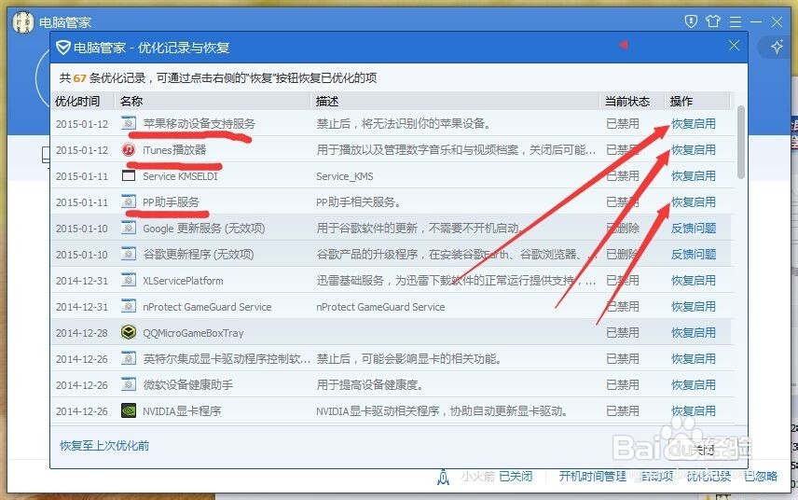Select 谷歌更新程序 (无效项) row name
The image size is (798, 500).
coord(199,255)
